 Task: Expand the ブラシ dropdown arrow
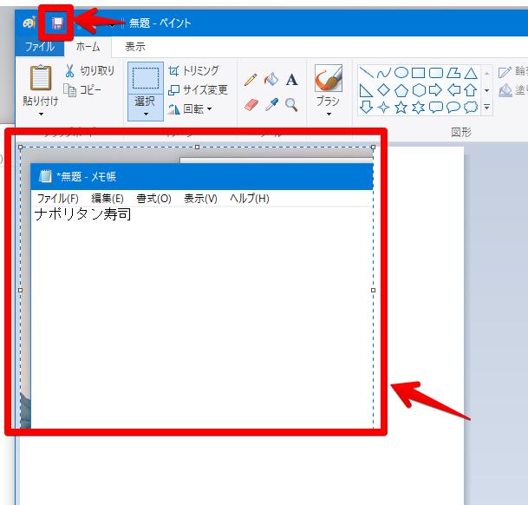click(x=329, y=114)
